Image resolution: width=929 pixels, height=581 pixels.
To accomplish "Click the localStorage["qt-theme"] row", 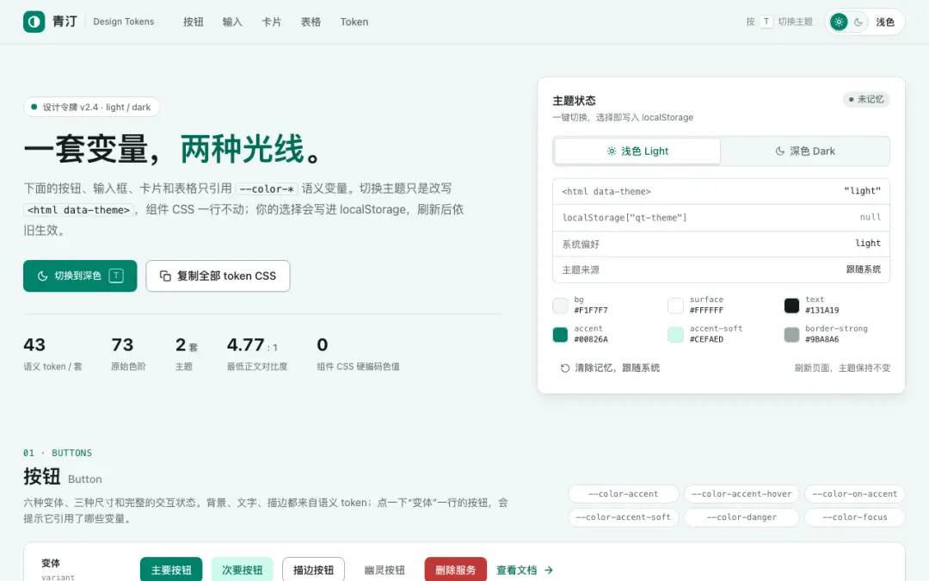I will pyautogui.click(x=721, y=218).
